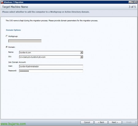This screenshot has width=138, height=126.
Task: Select the Domain radio option
Action: (7, 47)
